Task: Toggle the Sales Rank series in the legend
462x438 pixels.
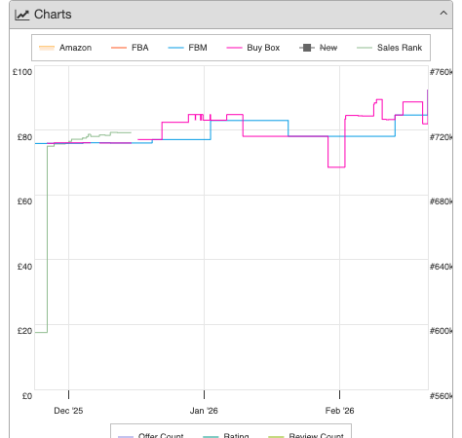Action: 389,48
